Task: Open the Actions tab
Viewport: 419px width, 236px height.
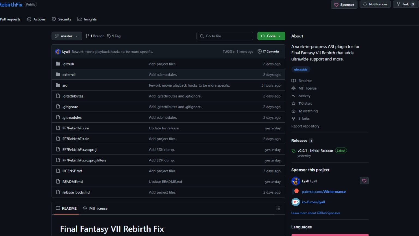Action: (x=36, y=19)
